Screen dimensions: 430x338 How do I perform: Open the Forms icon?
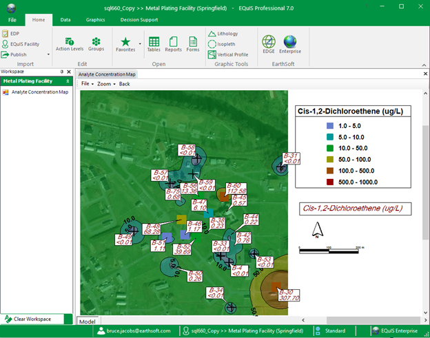click(x=193, y=43)
